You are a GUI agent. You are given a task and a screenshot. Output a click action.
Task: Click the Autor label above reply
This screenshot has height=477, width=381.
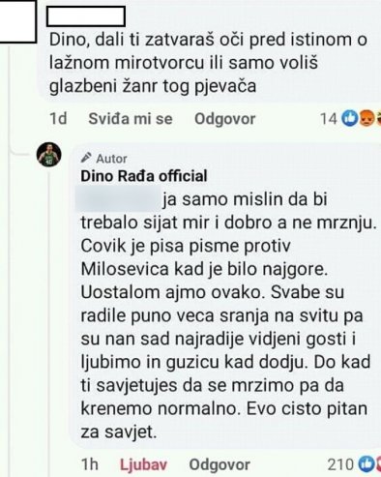pyautogui.click(x=111, y=159)
